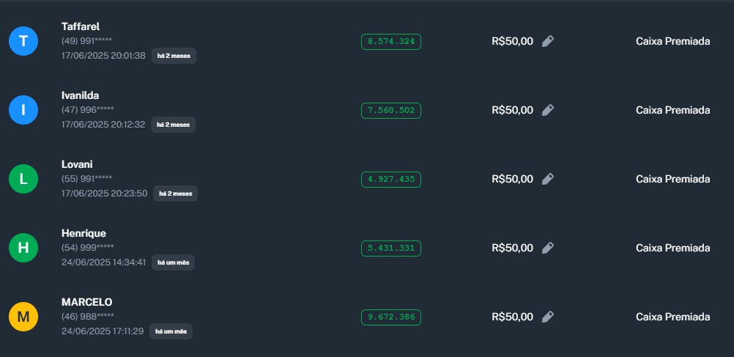The width and height of the screenshot is (734, 357).
Task: Select ticket number 9.672.386 badge
Action: pyautogui.click(x=391, y=317)
